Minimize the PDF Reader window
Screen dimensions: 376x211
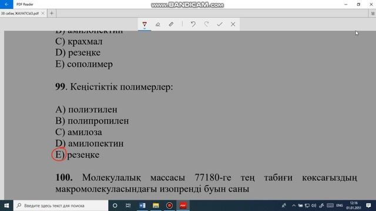point(346,4)
